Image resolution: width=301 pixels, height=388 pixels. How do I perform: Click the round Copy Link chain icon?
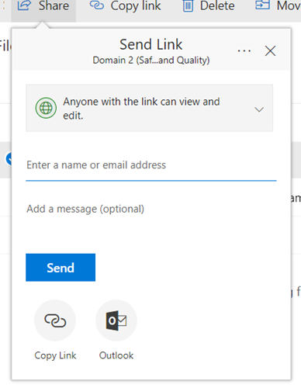(55, 320)
